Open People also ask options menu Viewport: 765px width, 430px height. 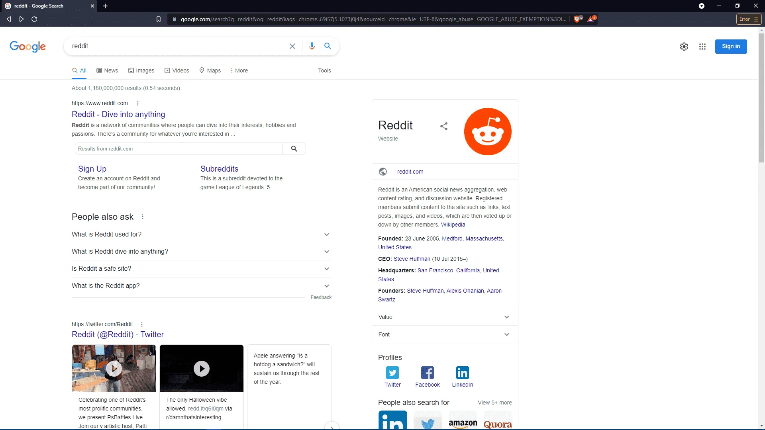pyautogui.click(x=143, y=217)
